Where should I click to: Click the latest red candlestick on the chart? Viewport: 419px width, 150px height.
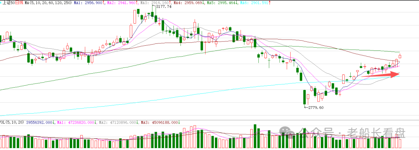tap(400, 56)
